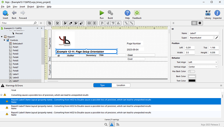224x127 pixels.
Task: Collapse the precision warning group
Action: pos(1,95)
